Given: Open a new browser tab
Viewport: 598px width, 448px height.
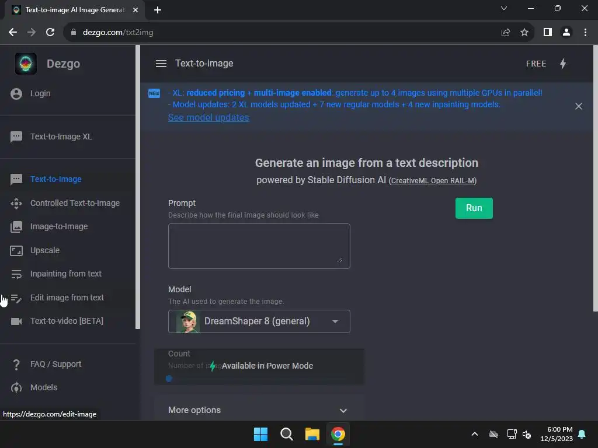Looking at the screenshot, I should click(x=158, y=10).
